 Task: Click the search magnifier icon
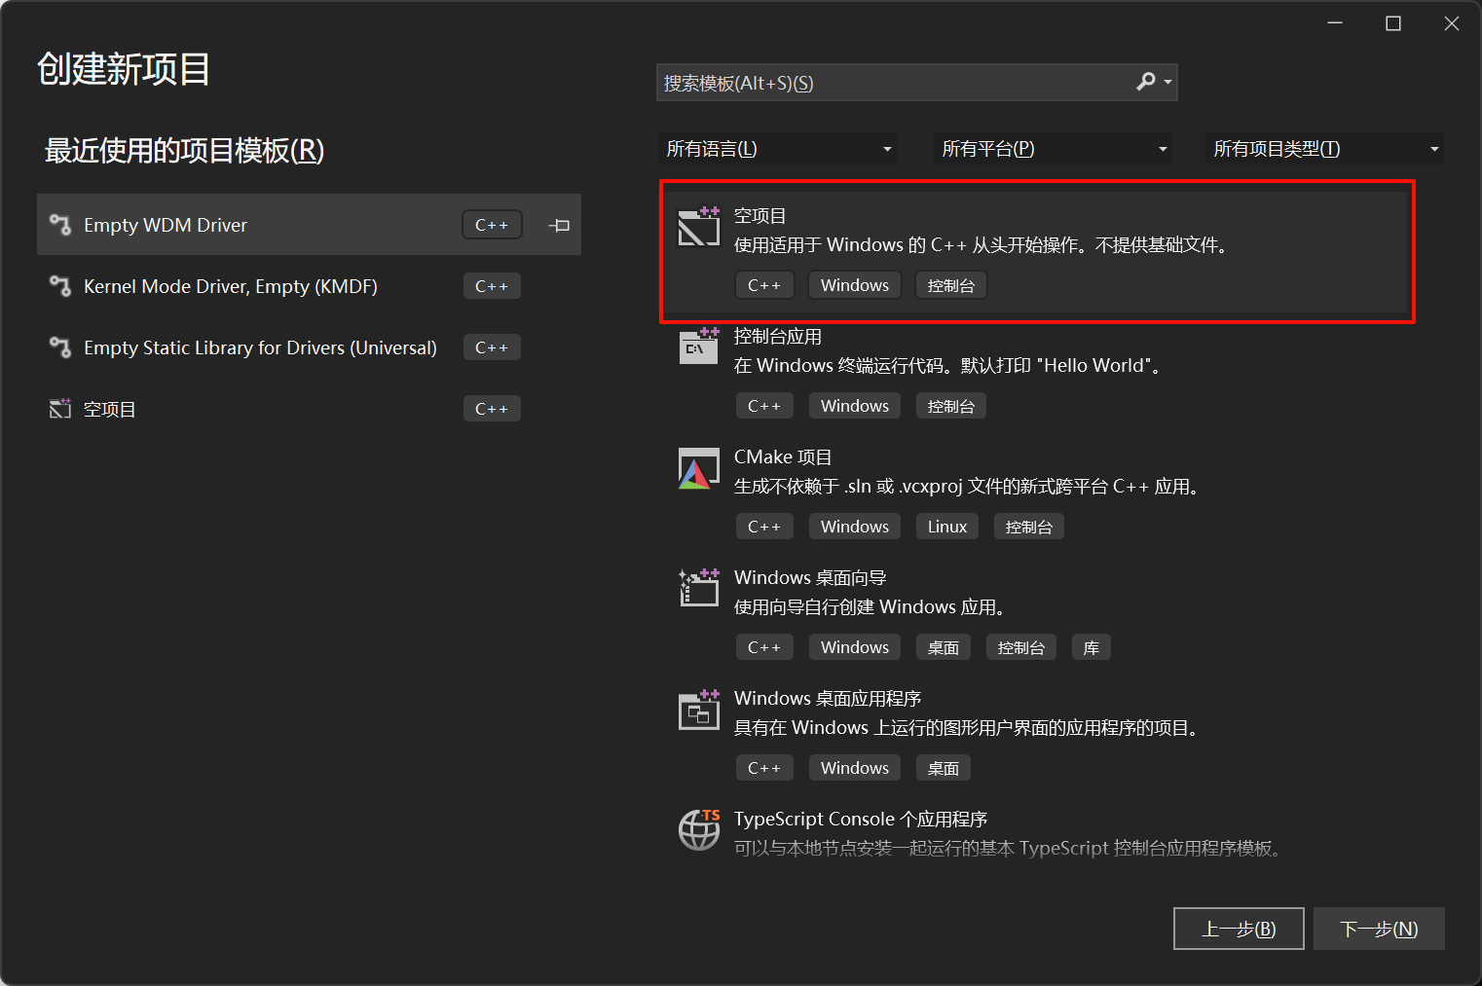coord(1145,82)
